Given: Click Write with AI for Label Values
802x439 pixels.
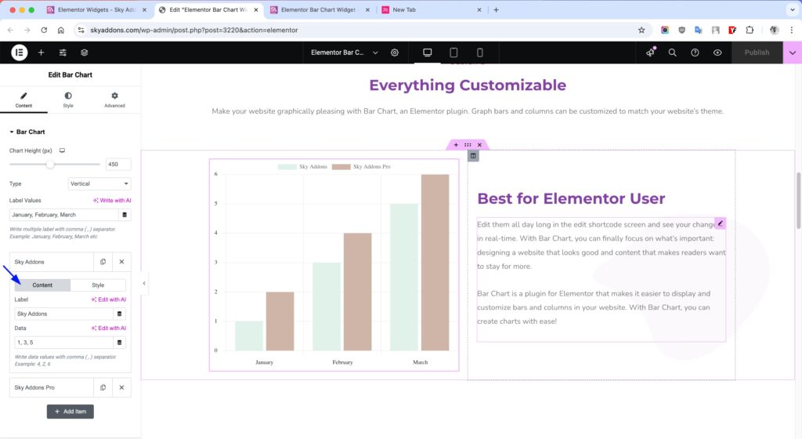Looking at the screenshot, I should [112, 200].
